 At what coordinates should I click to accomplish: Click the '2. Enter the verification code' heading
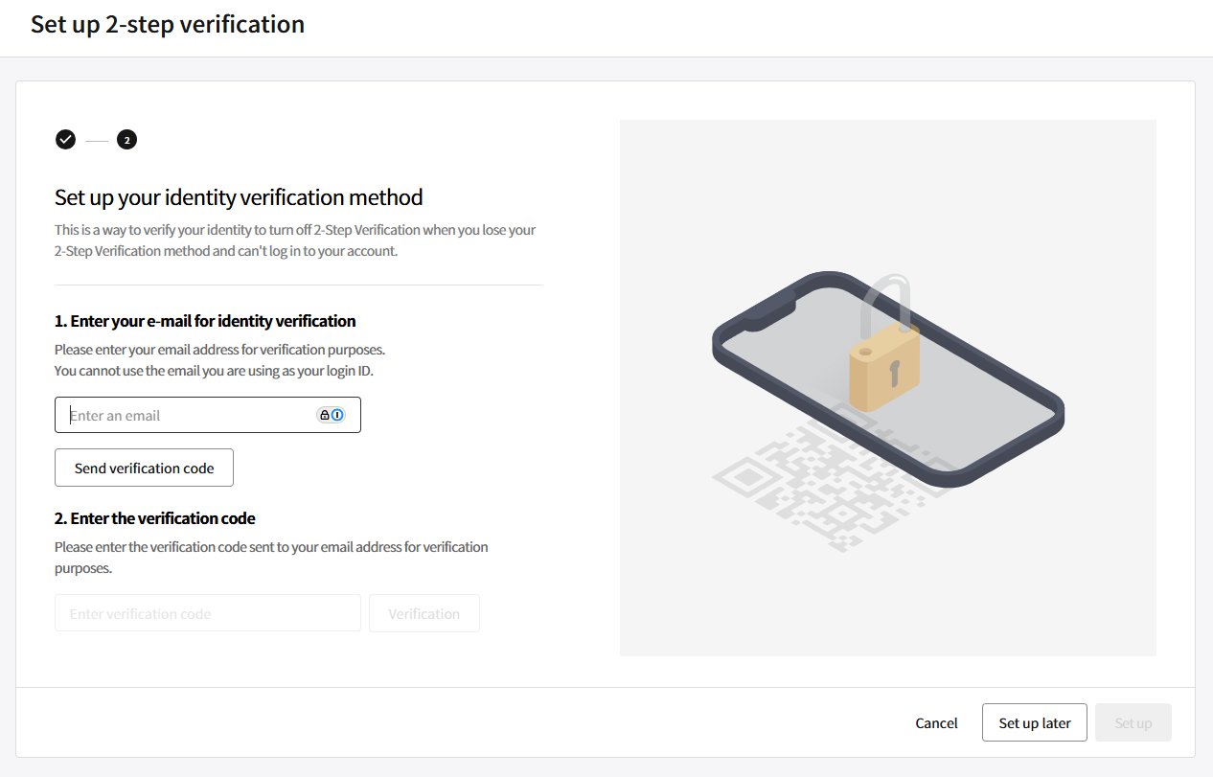[x=155, y=518]
